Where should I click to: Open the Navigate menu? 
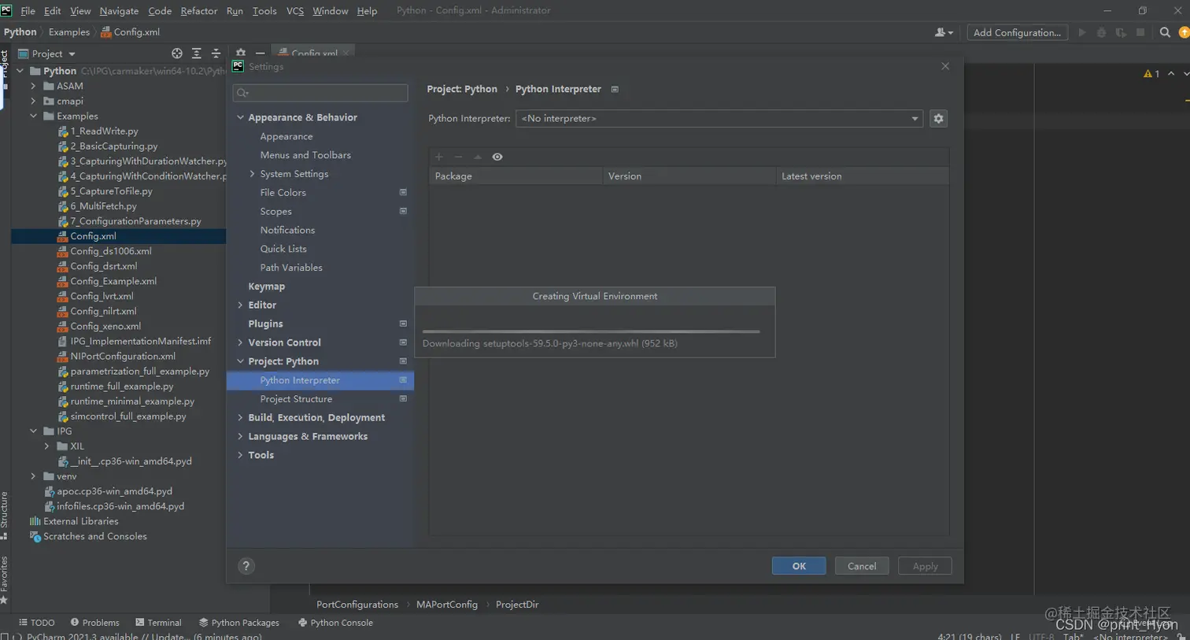pyautogui.click(x=119, y=11)
